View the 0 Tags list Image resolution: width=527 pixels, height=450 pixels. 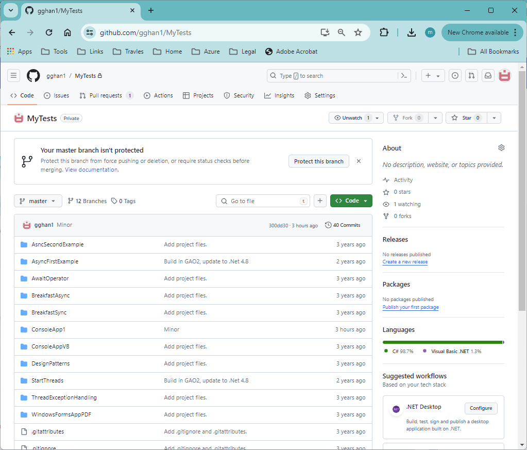pos(123,201)
